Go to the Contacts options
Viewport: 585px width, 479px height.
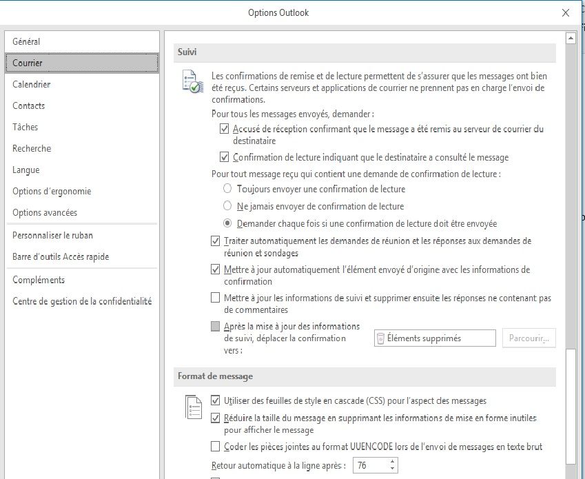pos(82,105)
